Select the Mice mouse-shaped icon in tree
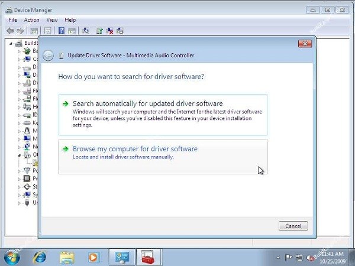Screen dimensions: 355x266 27,131
